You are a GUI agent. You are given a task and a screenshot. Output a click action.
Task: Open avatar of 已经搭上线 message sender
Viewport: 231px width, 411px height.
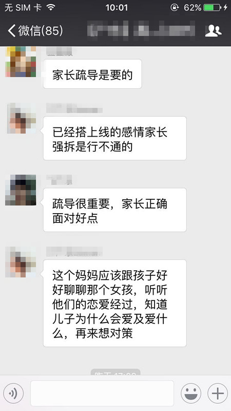(21, 119)
